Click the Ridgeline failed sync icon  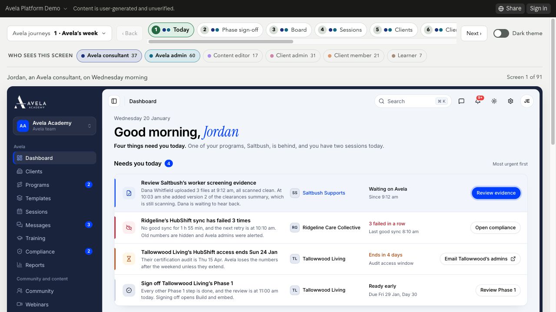click(x=129, y=227)
